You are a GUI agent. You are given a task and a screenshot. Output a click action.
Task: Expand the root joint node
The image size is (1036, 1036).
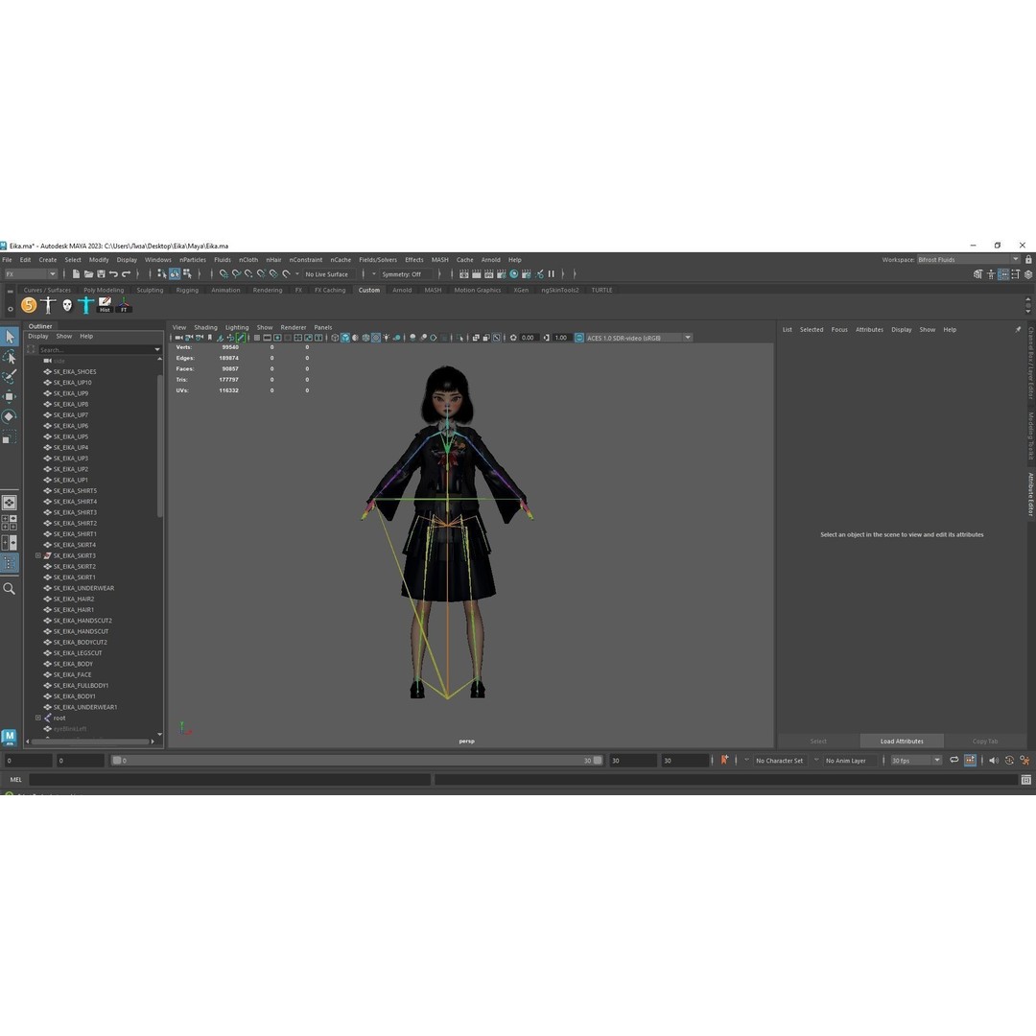point(37,718)
